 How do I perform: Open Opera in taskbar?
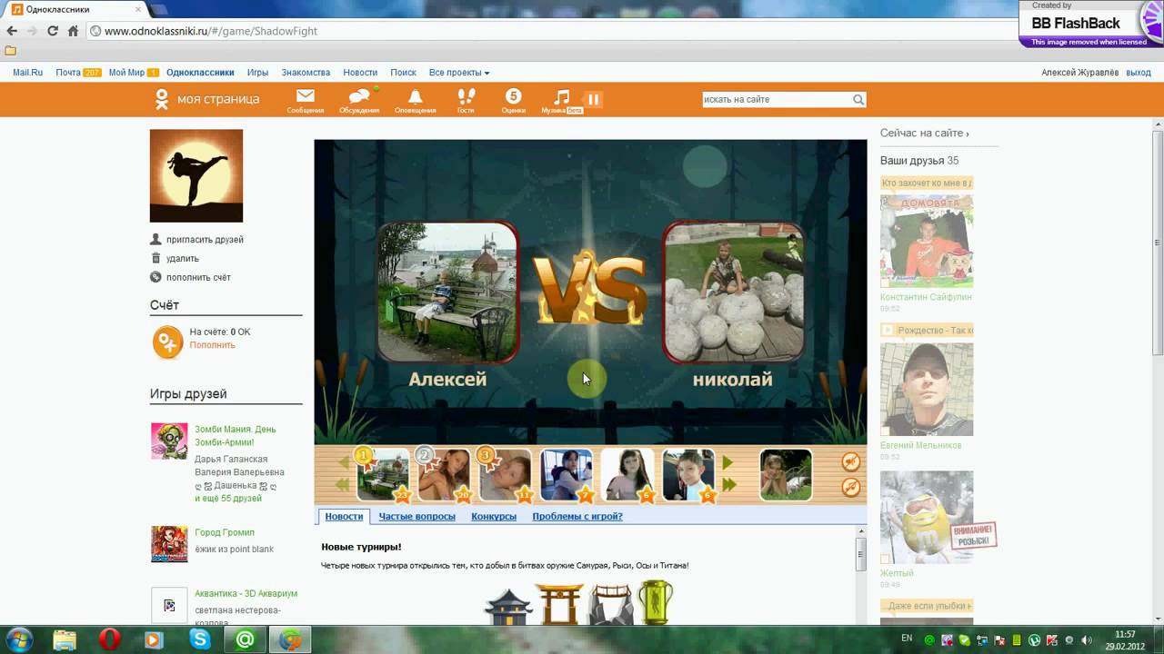(108, 639)
